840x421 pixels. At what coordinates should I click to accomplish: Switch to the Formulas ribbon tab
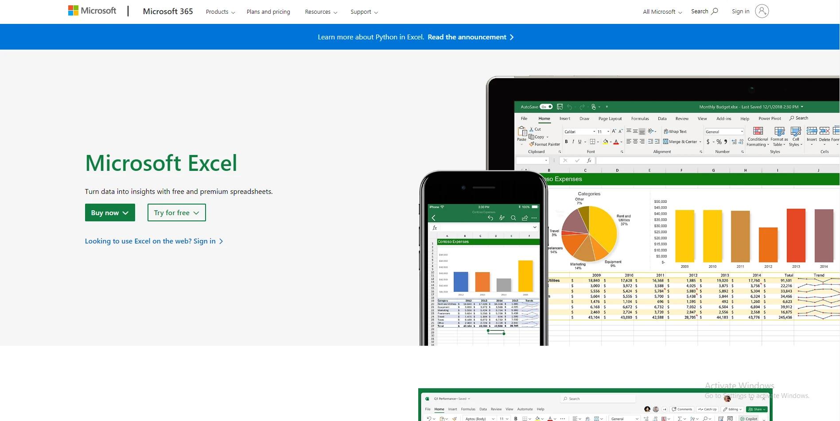pos(640,119)
